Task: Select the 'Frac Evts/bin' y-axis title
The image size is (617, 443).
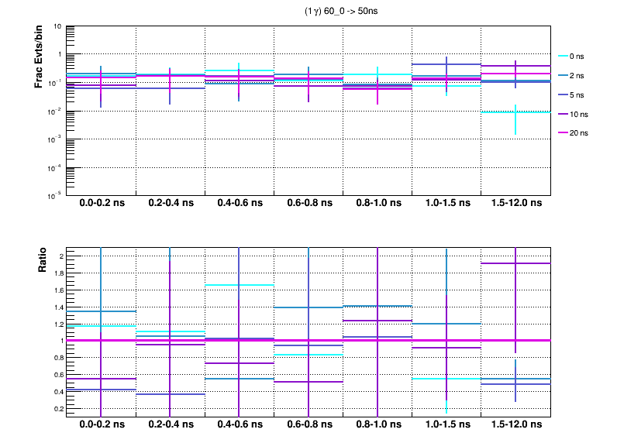Action: 39,55
